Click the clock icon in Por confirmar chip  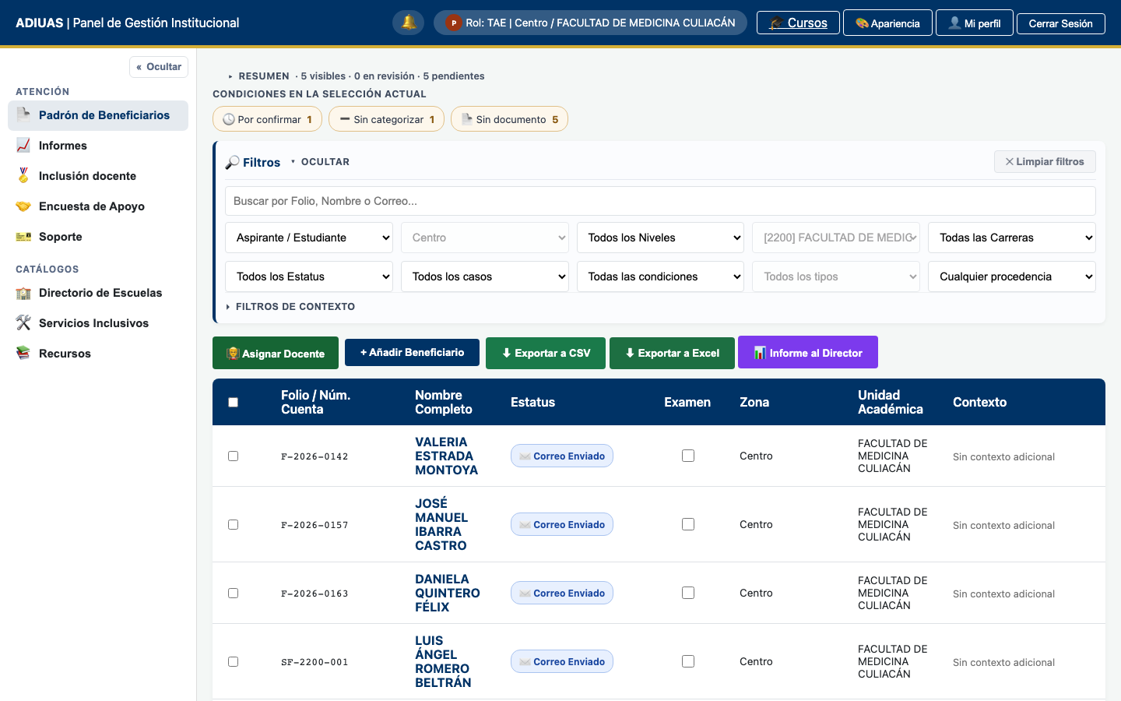coord(229,119)
